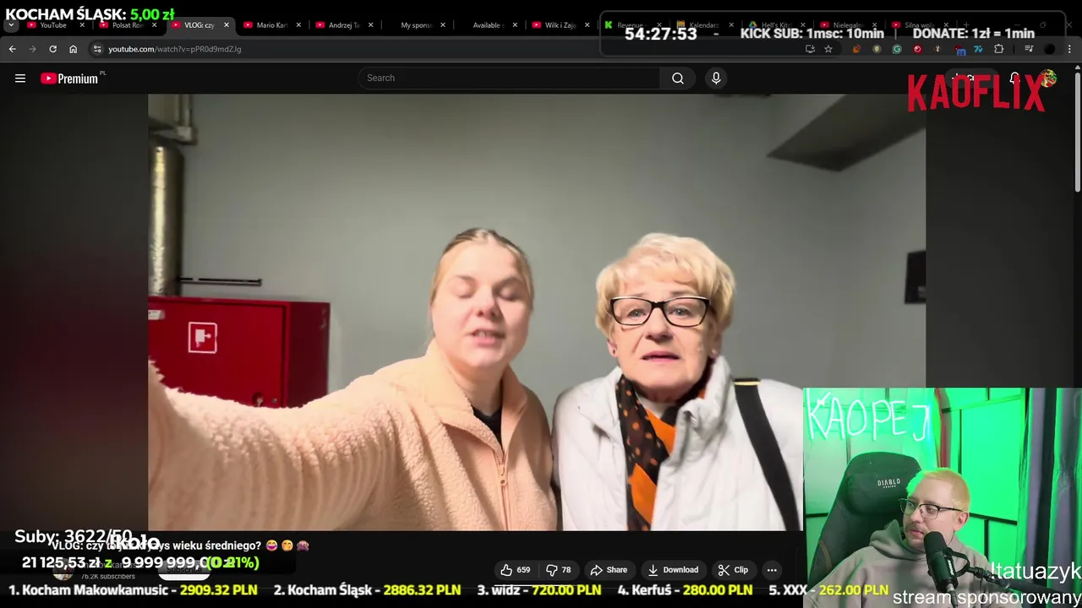Switch to the My sponsor tab
This screenshot has height=608, width=1082.
416,25
